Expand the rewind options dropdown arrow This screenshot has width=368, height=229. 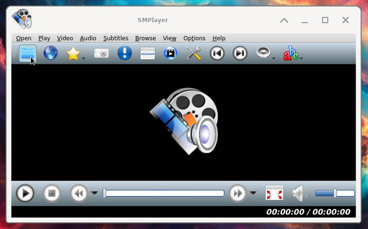(x=95, y=193)
